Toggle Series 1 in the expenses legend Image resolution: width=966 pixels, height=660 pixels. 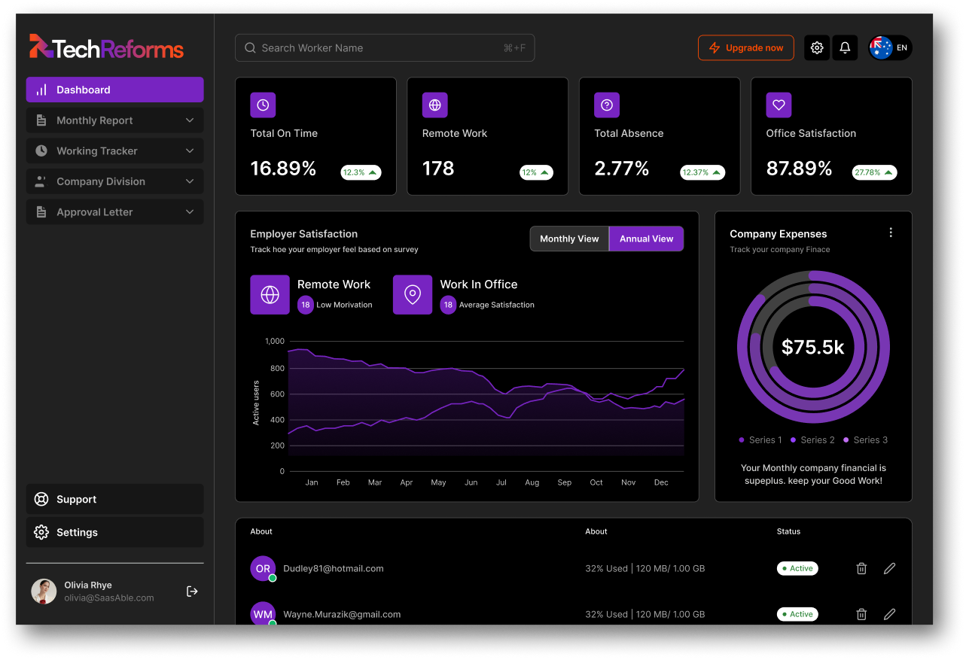click(760, 439)
